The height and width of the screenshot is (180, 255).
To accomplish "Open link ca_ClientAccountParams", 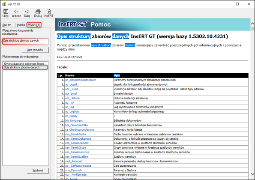I will pyautogui.click(x=80, y=129).
